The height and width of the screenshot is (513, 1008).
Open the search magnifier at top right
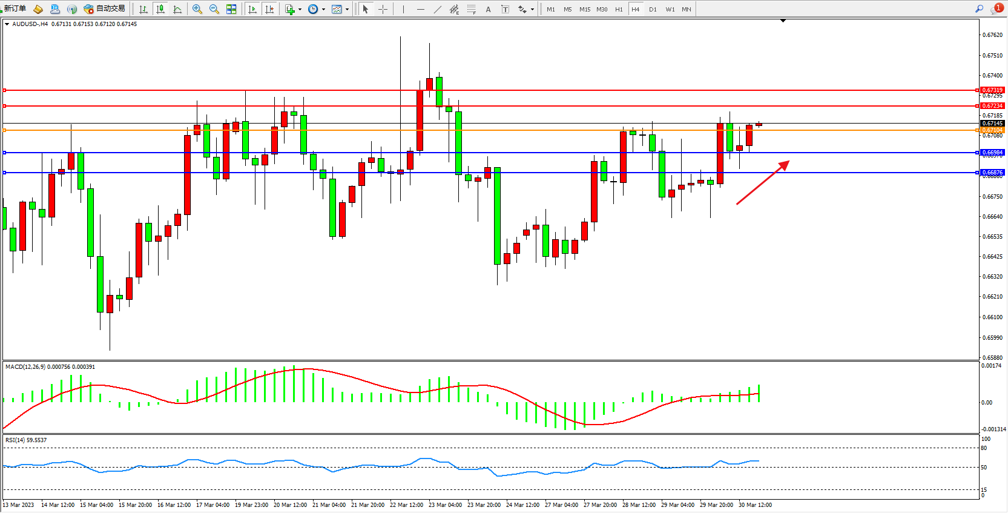coord(979,8)
